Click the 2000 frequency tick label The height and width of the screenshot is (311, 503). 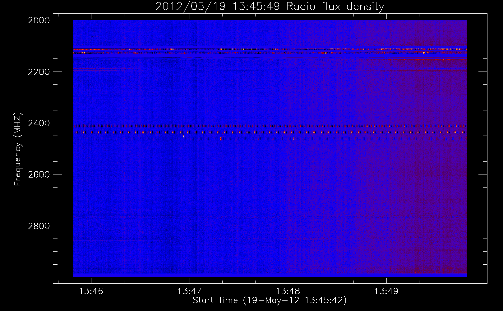point(39,20)
